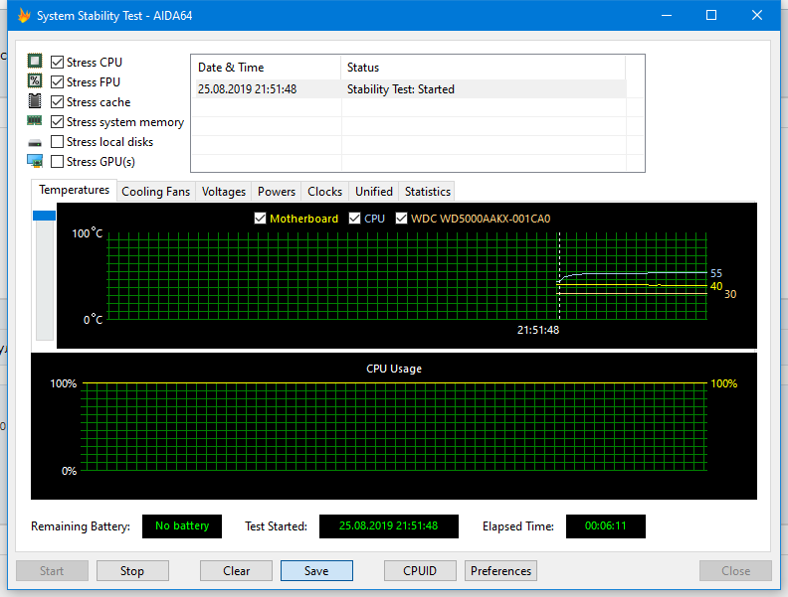
Task: Open the Powers tab
Action: 277,192
